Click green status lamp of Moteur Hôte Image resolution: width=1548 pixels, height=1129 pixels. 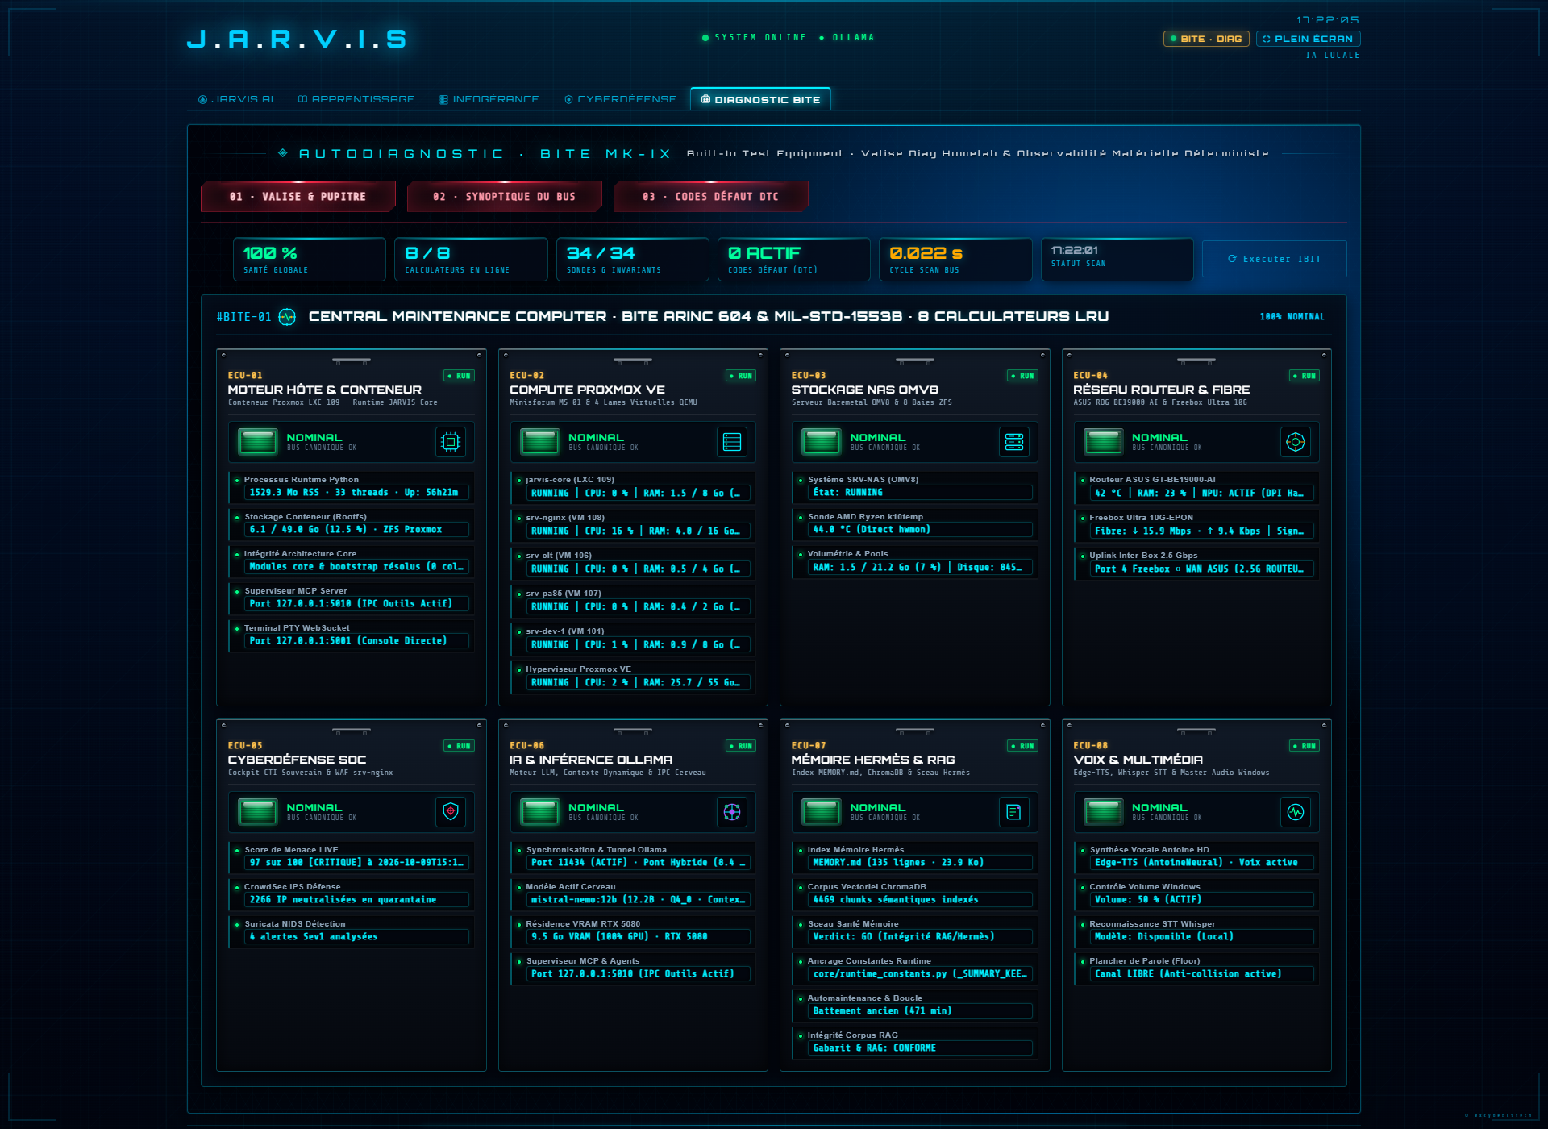pyautogui.click(x=258, y=442)
